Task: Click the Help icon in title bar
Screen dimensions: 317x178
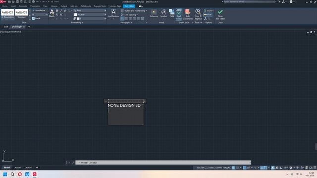Action: pyautogui.click(x=291, y=2)
